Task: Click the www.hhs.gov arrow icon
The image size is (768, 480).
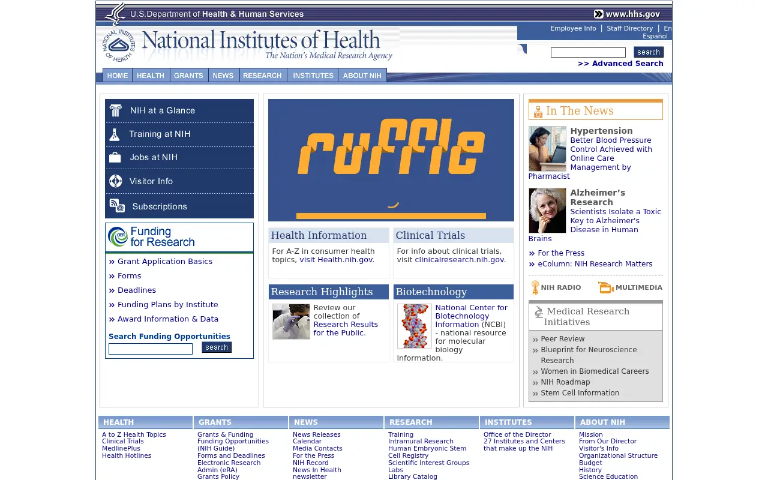Action: [599, 14]
